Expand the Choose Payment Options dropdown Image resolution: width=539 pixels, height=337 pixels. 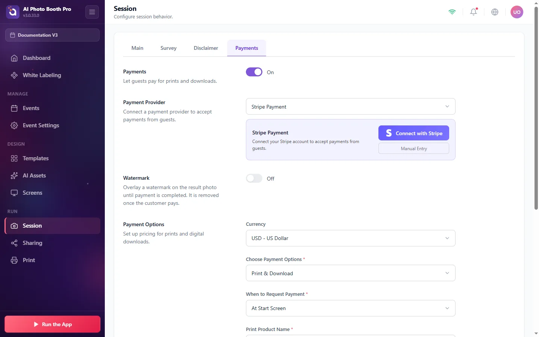tap(350, 273)
